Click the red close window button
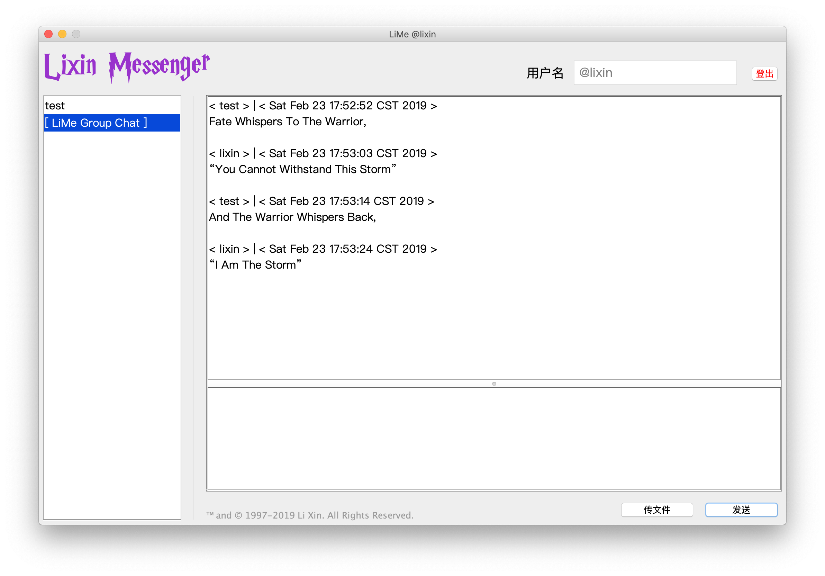The image size is (825, 576). pos(48,34)
